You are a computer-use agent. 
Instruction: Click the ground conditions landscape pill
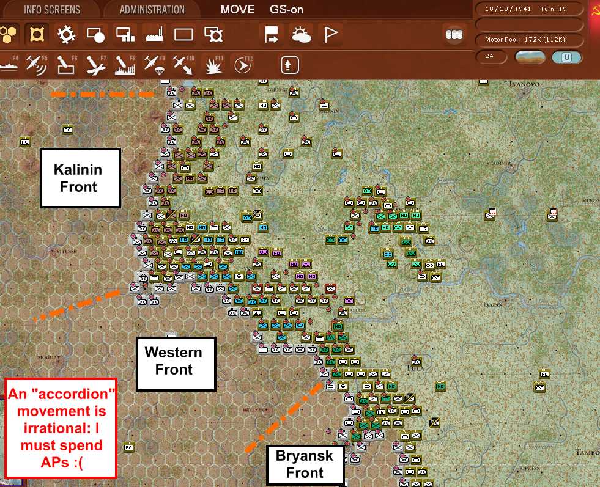point(530,57)
